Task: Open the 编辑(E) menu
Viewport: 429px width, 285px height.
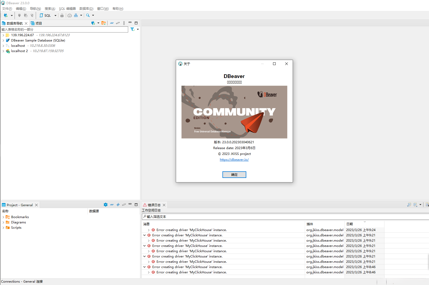Action: click(x=21, y=8)
